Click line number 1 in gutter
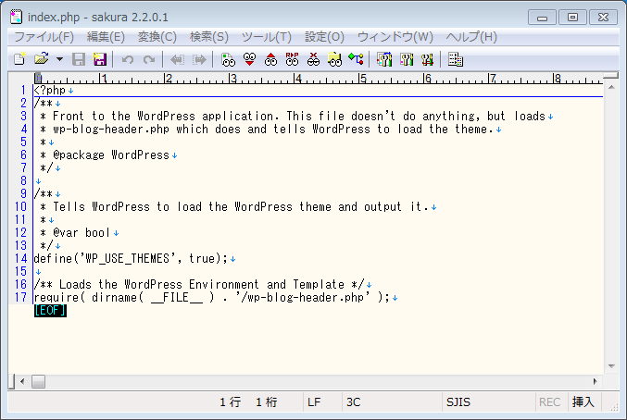This screenshot has width=627, height=420. [23, 91]
